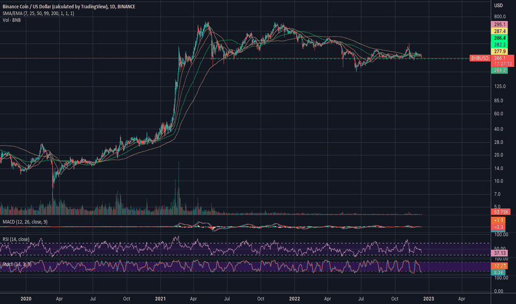Click the RSI value label 37.13

pos(499,253)
